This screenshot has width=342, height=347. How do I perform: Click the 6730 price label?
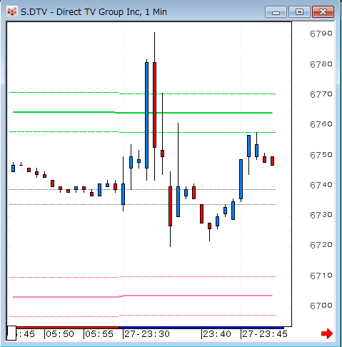[x=321, y=215]
